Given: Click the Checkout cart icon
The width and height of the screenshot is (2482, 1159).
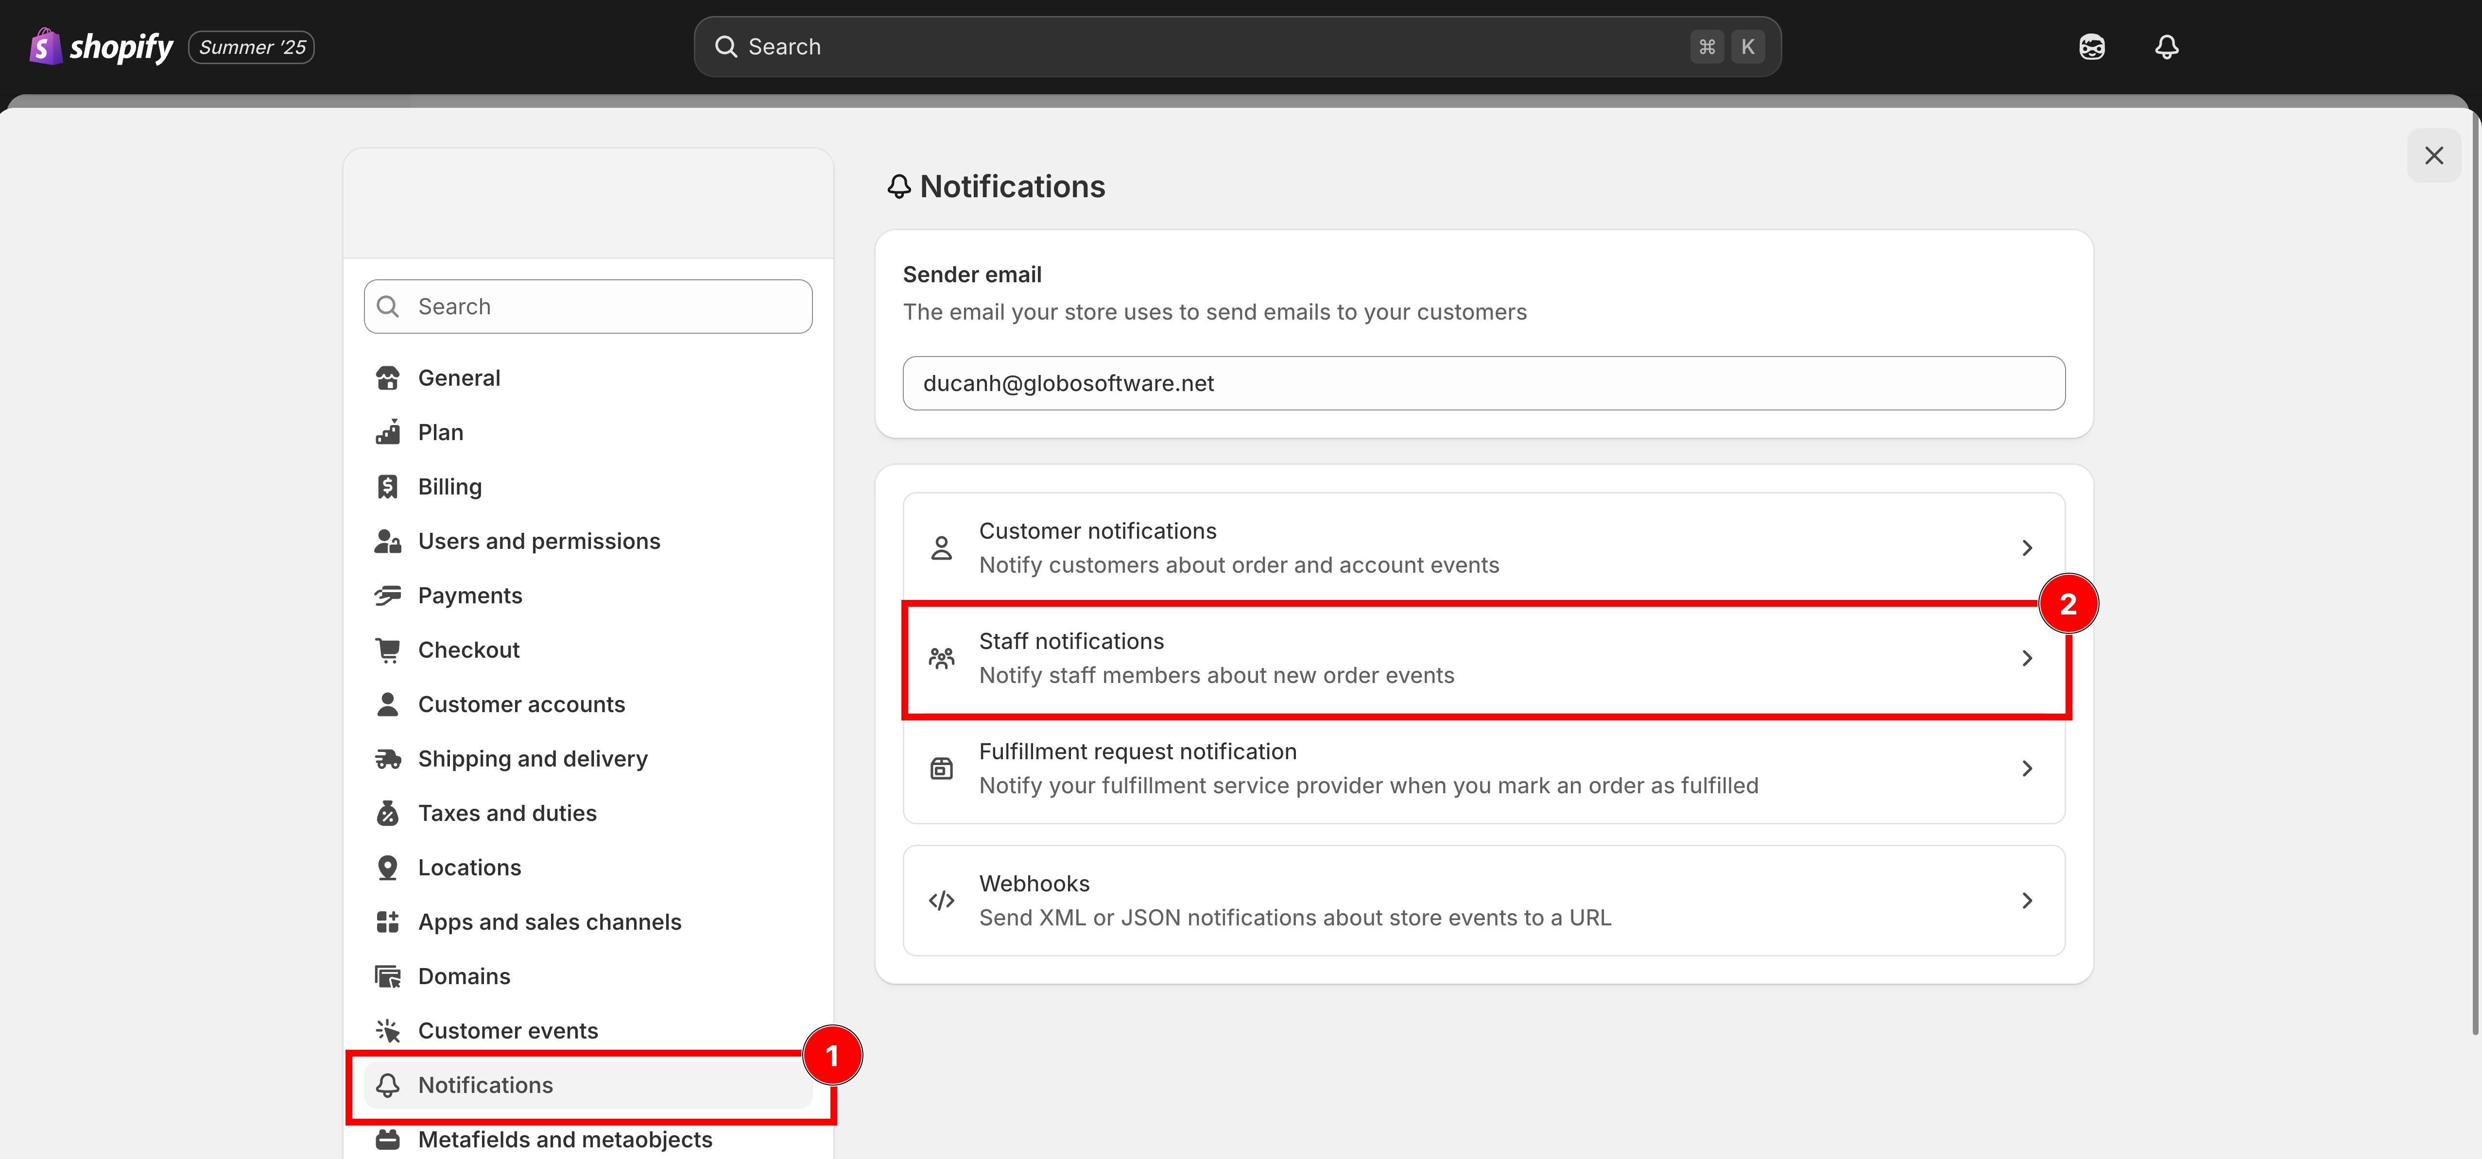Looking at the screenshot, I should (387, 650).
